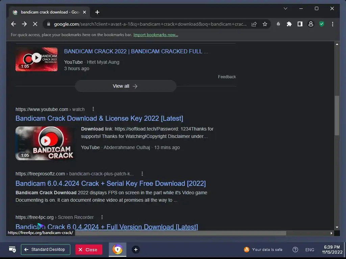Open Bandicam 6.0.4.2024 Crack + Serial Key result
The width and height of the screenshot is (346, 259).
[x=110, y=183]
